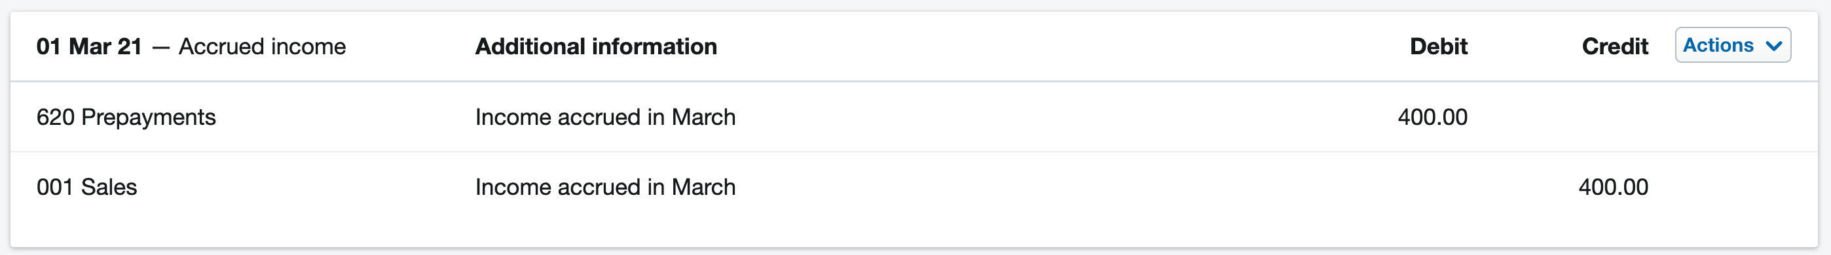
Task: Click the Credit column header
Action: coord(1614,46)
